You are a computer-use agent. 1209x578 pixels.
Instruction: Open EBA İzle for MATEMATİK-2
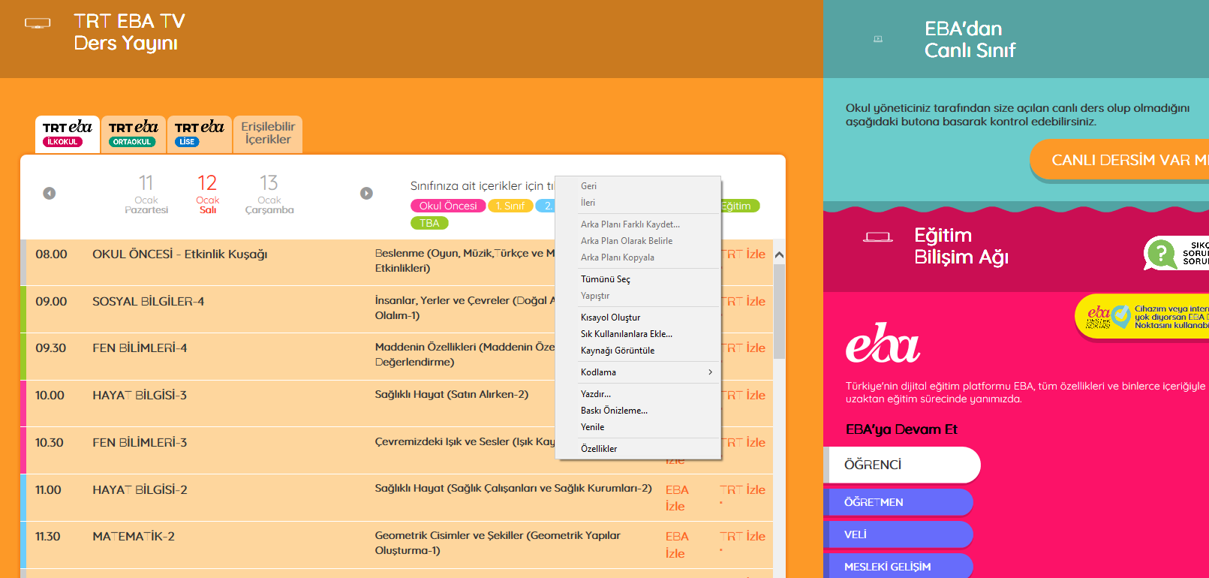point(677,545)
